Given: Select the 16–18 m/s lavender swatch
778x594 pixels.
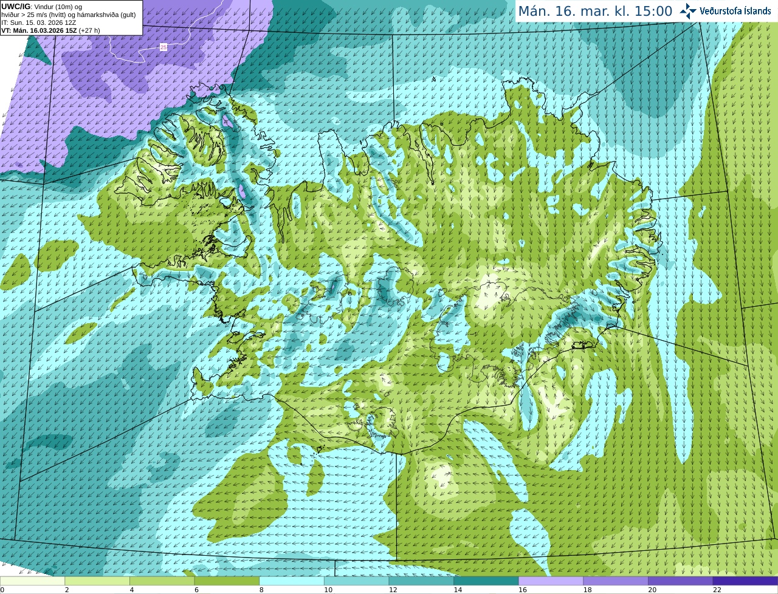Looking at the screenshot, I should point(551,581).
